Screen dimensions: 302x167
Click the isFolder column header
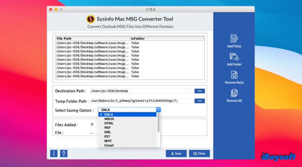(167, 38)
